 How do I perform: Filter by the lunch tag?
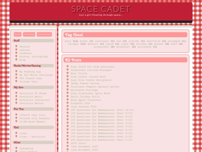[x=125, y=44]
